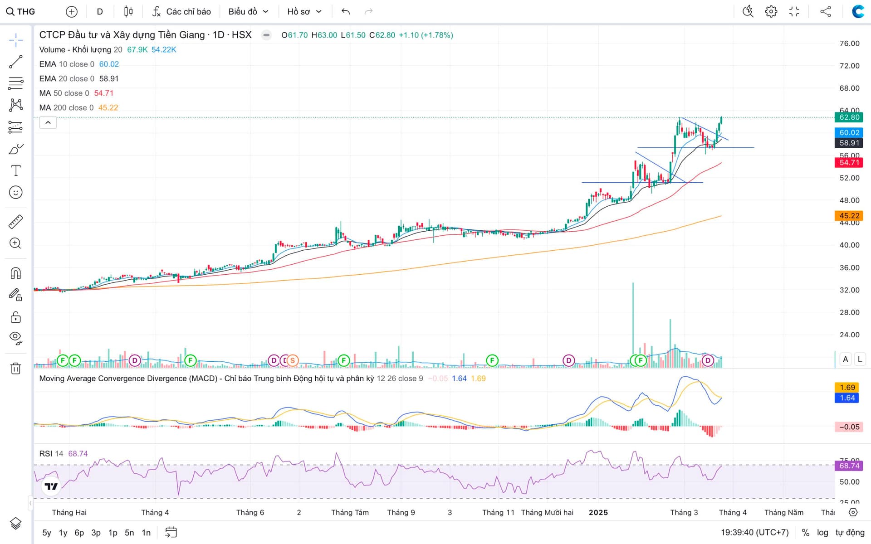Screen dimensions: 871x544
Task: Open Các chỉ báo indicators menu
Action: 181,11
